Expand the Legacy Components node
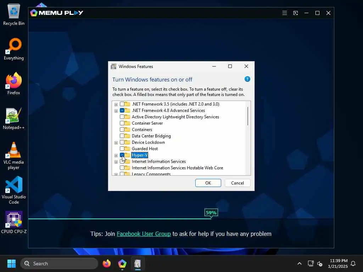The width and height of the screenshot is (363, 272). click(116, 174)
